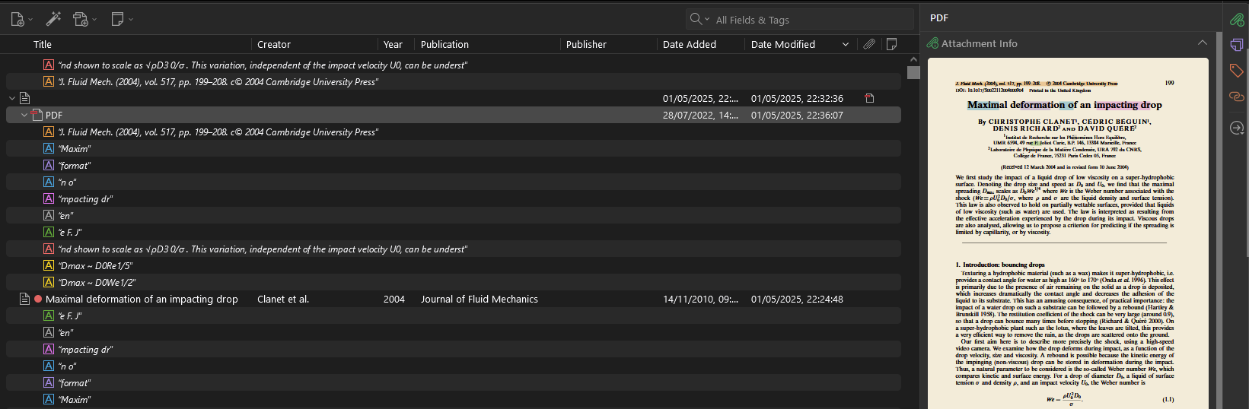Image resolution: width=1249 pixels, height=409 pixels.
Task: Collapse the Attachment Info section chevron
Action: [x=1202, y=43]
